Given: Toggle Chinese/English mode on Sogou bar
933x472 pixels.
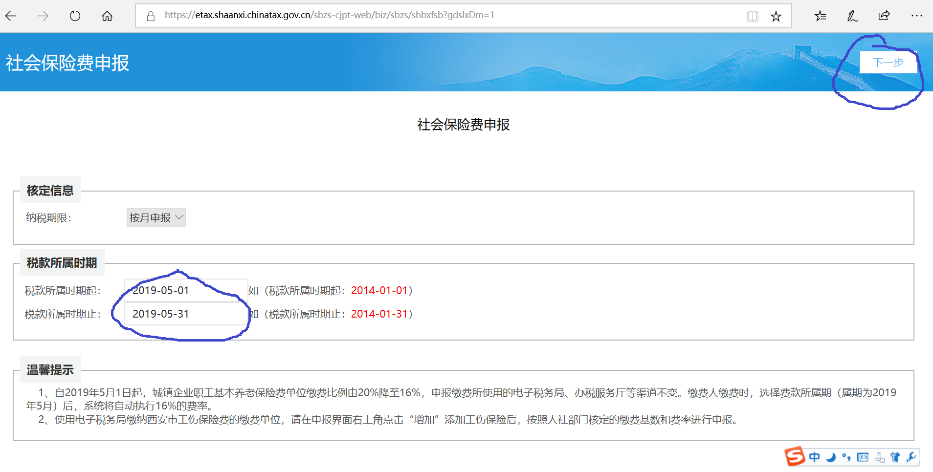Looking at the screenshot, I should [814, 457].
